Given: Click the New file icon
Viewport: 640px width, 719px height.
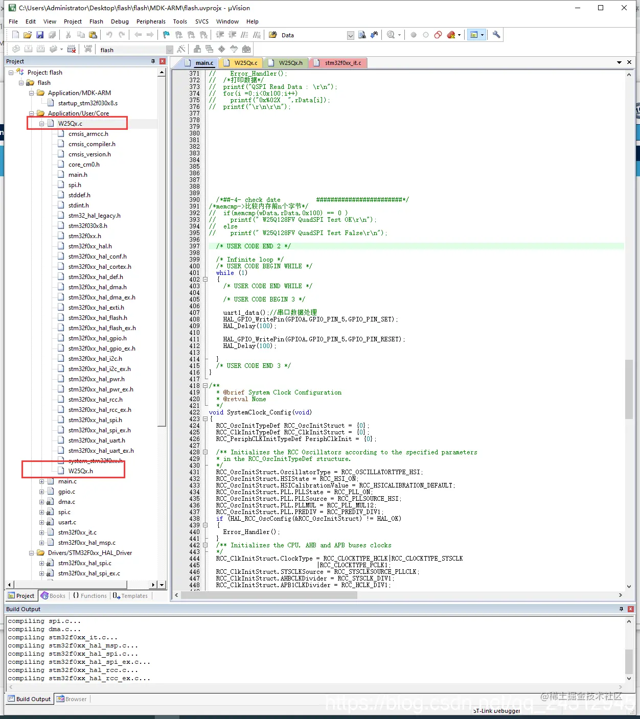Looking at the screenshot, I should coord(15,35).
